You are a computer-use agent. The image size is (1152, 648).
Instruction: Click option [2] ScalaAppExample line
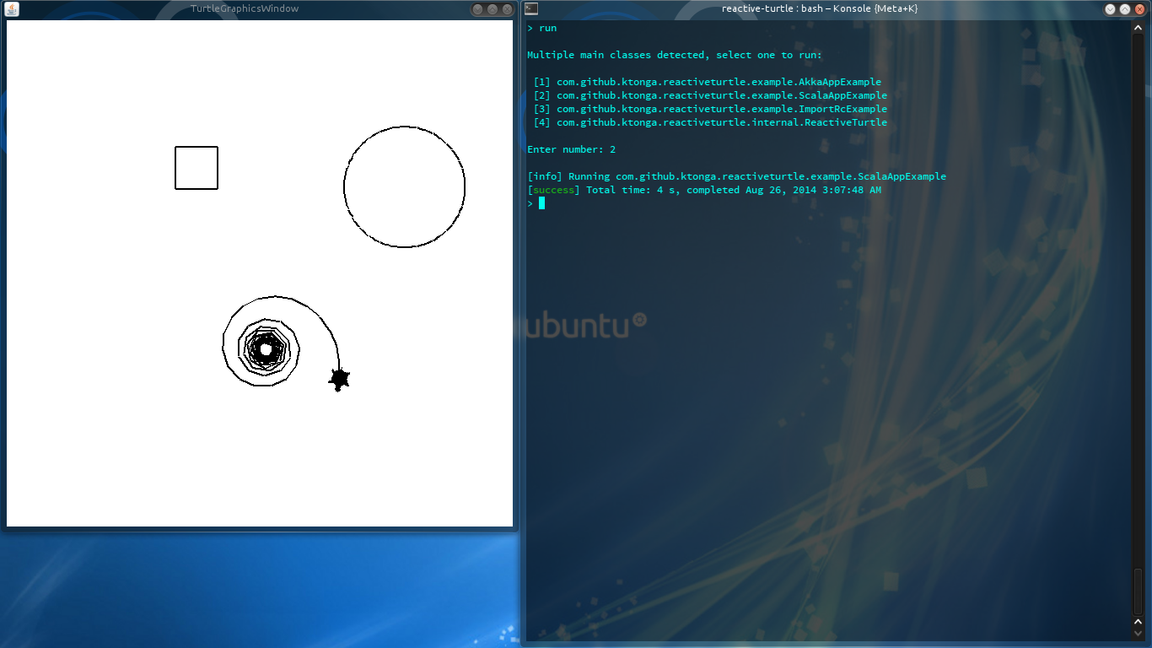coord(710,95)
